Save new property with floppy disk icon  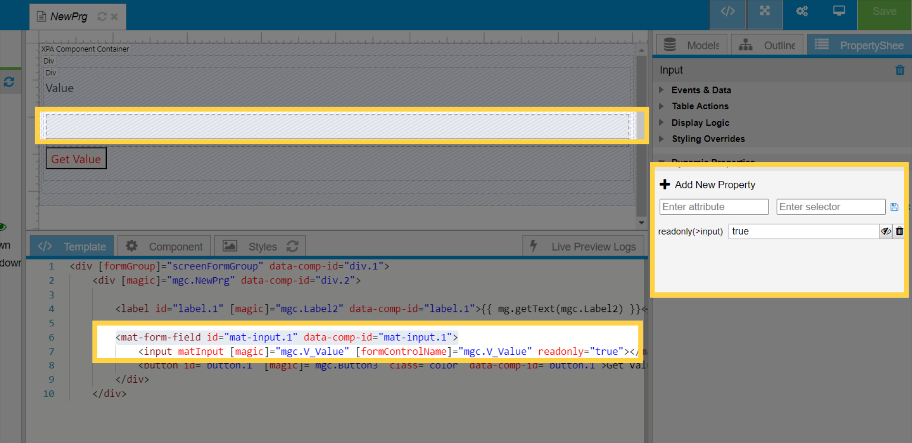click(894, 207)
